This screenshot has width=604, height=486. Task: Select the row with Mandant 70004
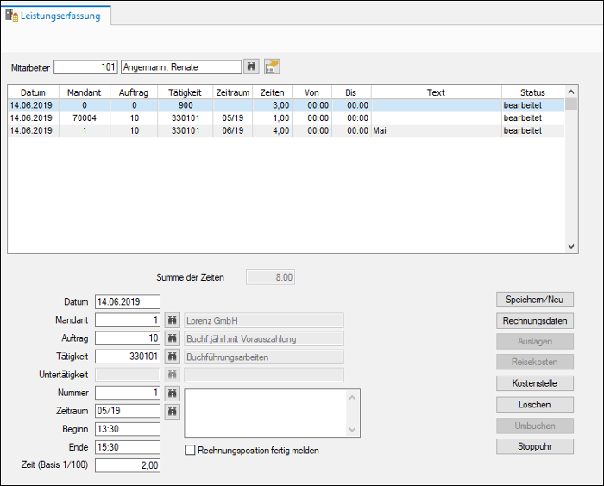coord(286,118)
